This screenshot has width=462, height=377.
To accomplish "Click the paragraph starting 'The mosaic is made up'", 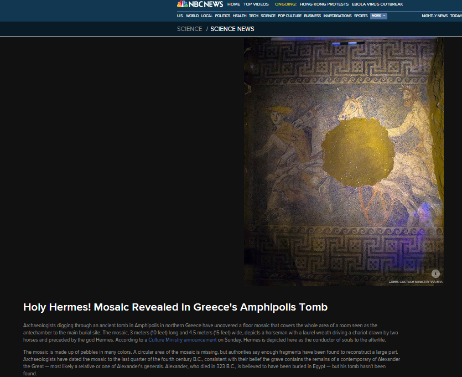I will tap(211, 363).
